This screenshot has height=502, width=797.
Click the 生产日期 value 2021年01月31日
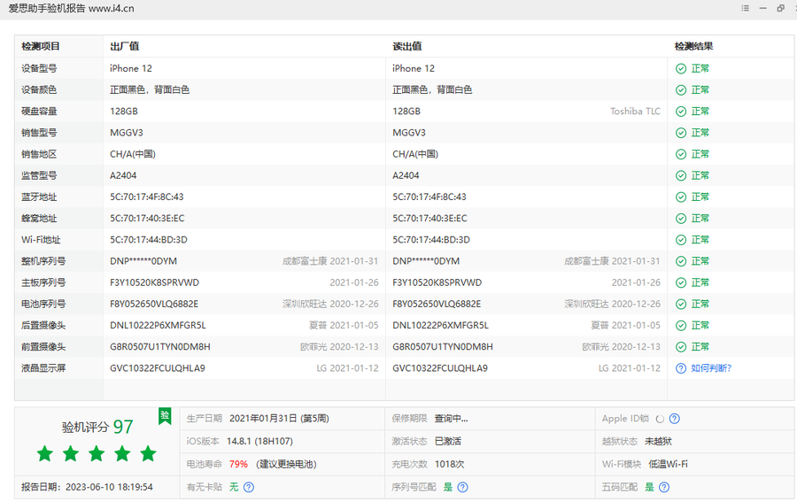pyautogui.click(x=263, y=419)
